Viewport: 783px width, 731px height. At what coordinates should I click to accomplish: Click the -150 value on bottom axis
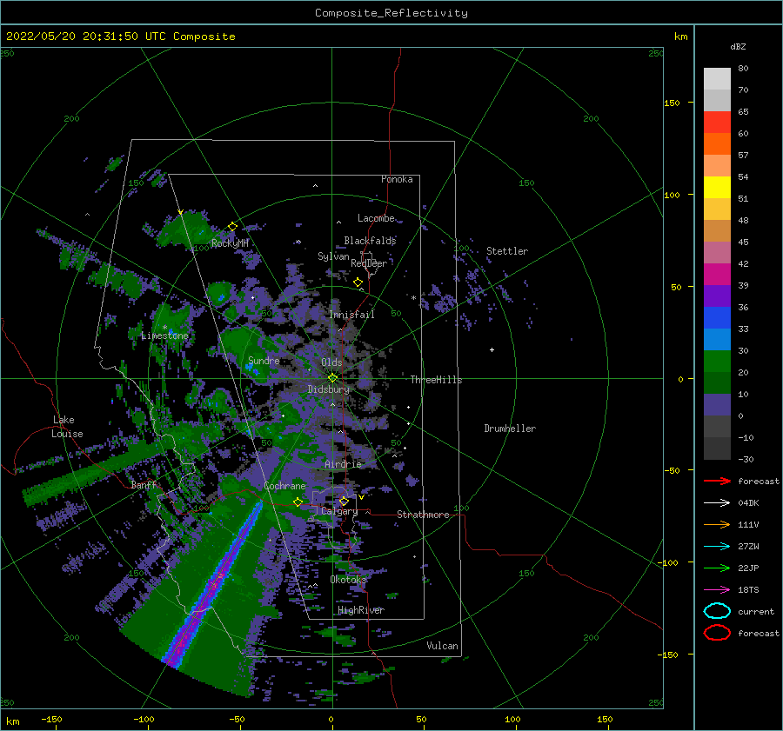[x=51, y=719]
